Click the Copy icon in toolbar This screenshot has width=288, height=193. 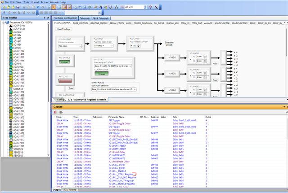(28, 7)
